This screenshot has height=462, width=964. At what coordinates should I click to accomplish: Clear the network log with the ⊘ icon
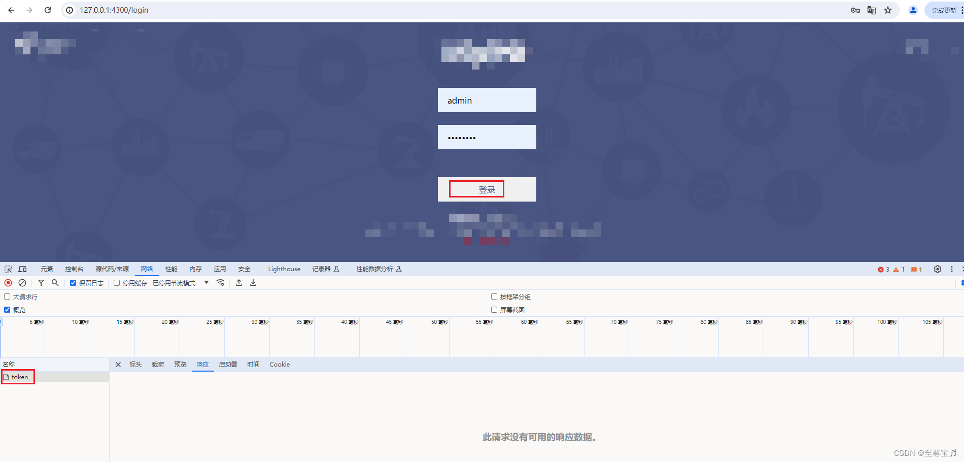22,283
